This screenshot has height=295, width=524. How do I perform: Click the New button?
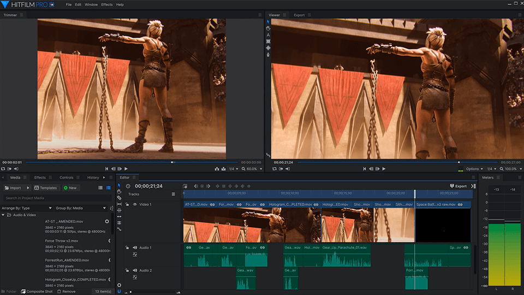pyautogui.click(x=70, y=188)
